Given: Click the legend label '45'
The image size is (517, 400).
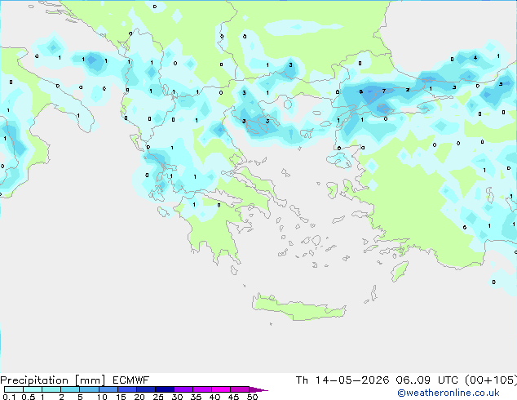Looking at the screenshot, I should click(233, 397).
